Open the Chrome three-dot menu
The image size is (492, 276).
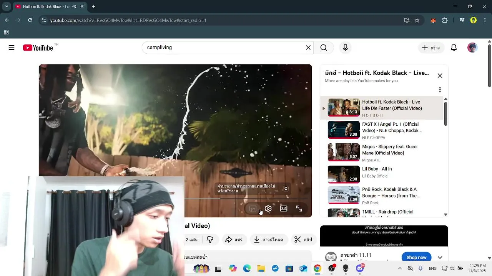point(485,20)
